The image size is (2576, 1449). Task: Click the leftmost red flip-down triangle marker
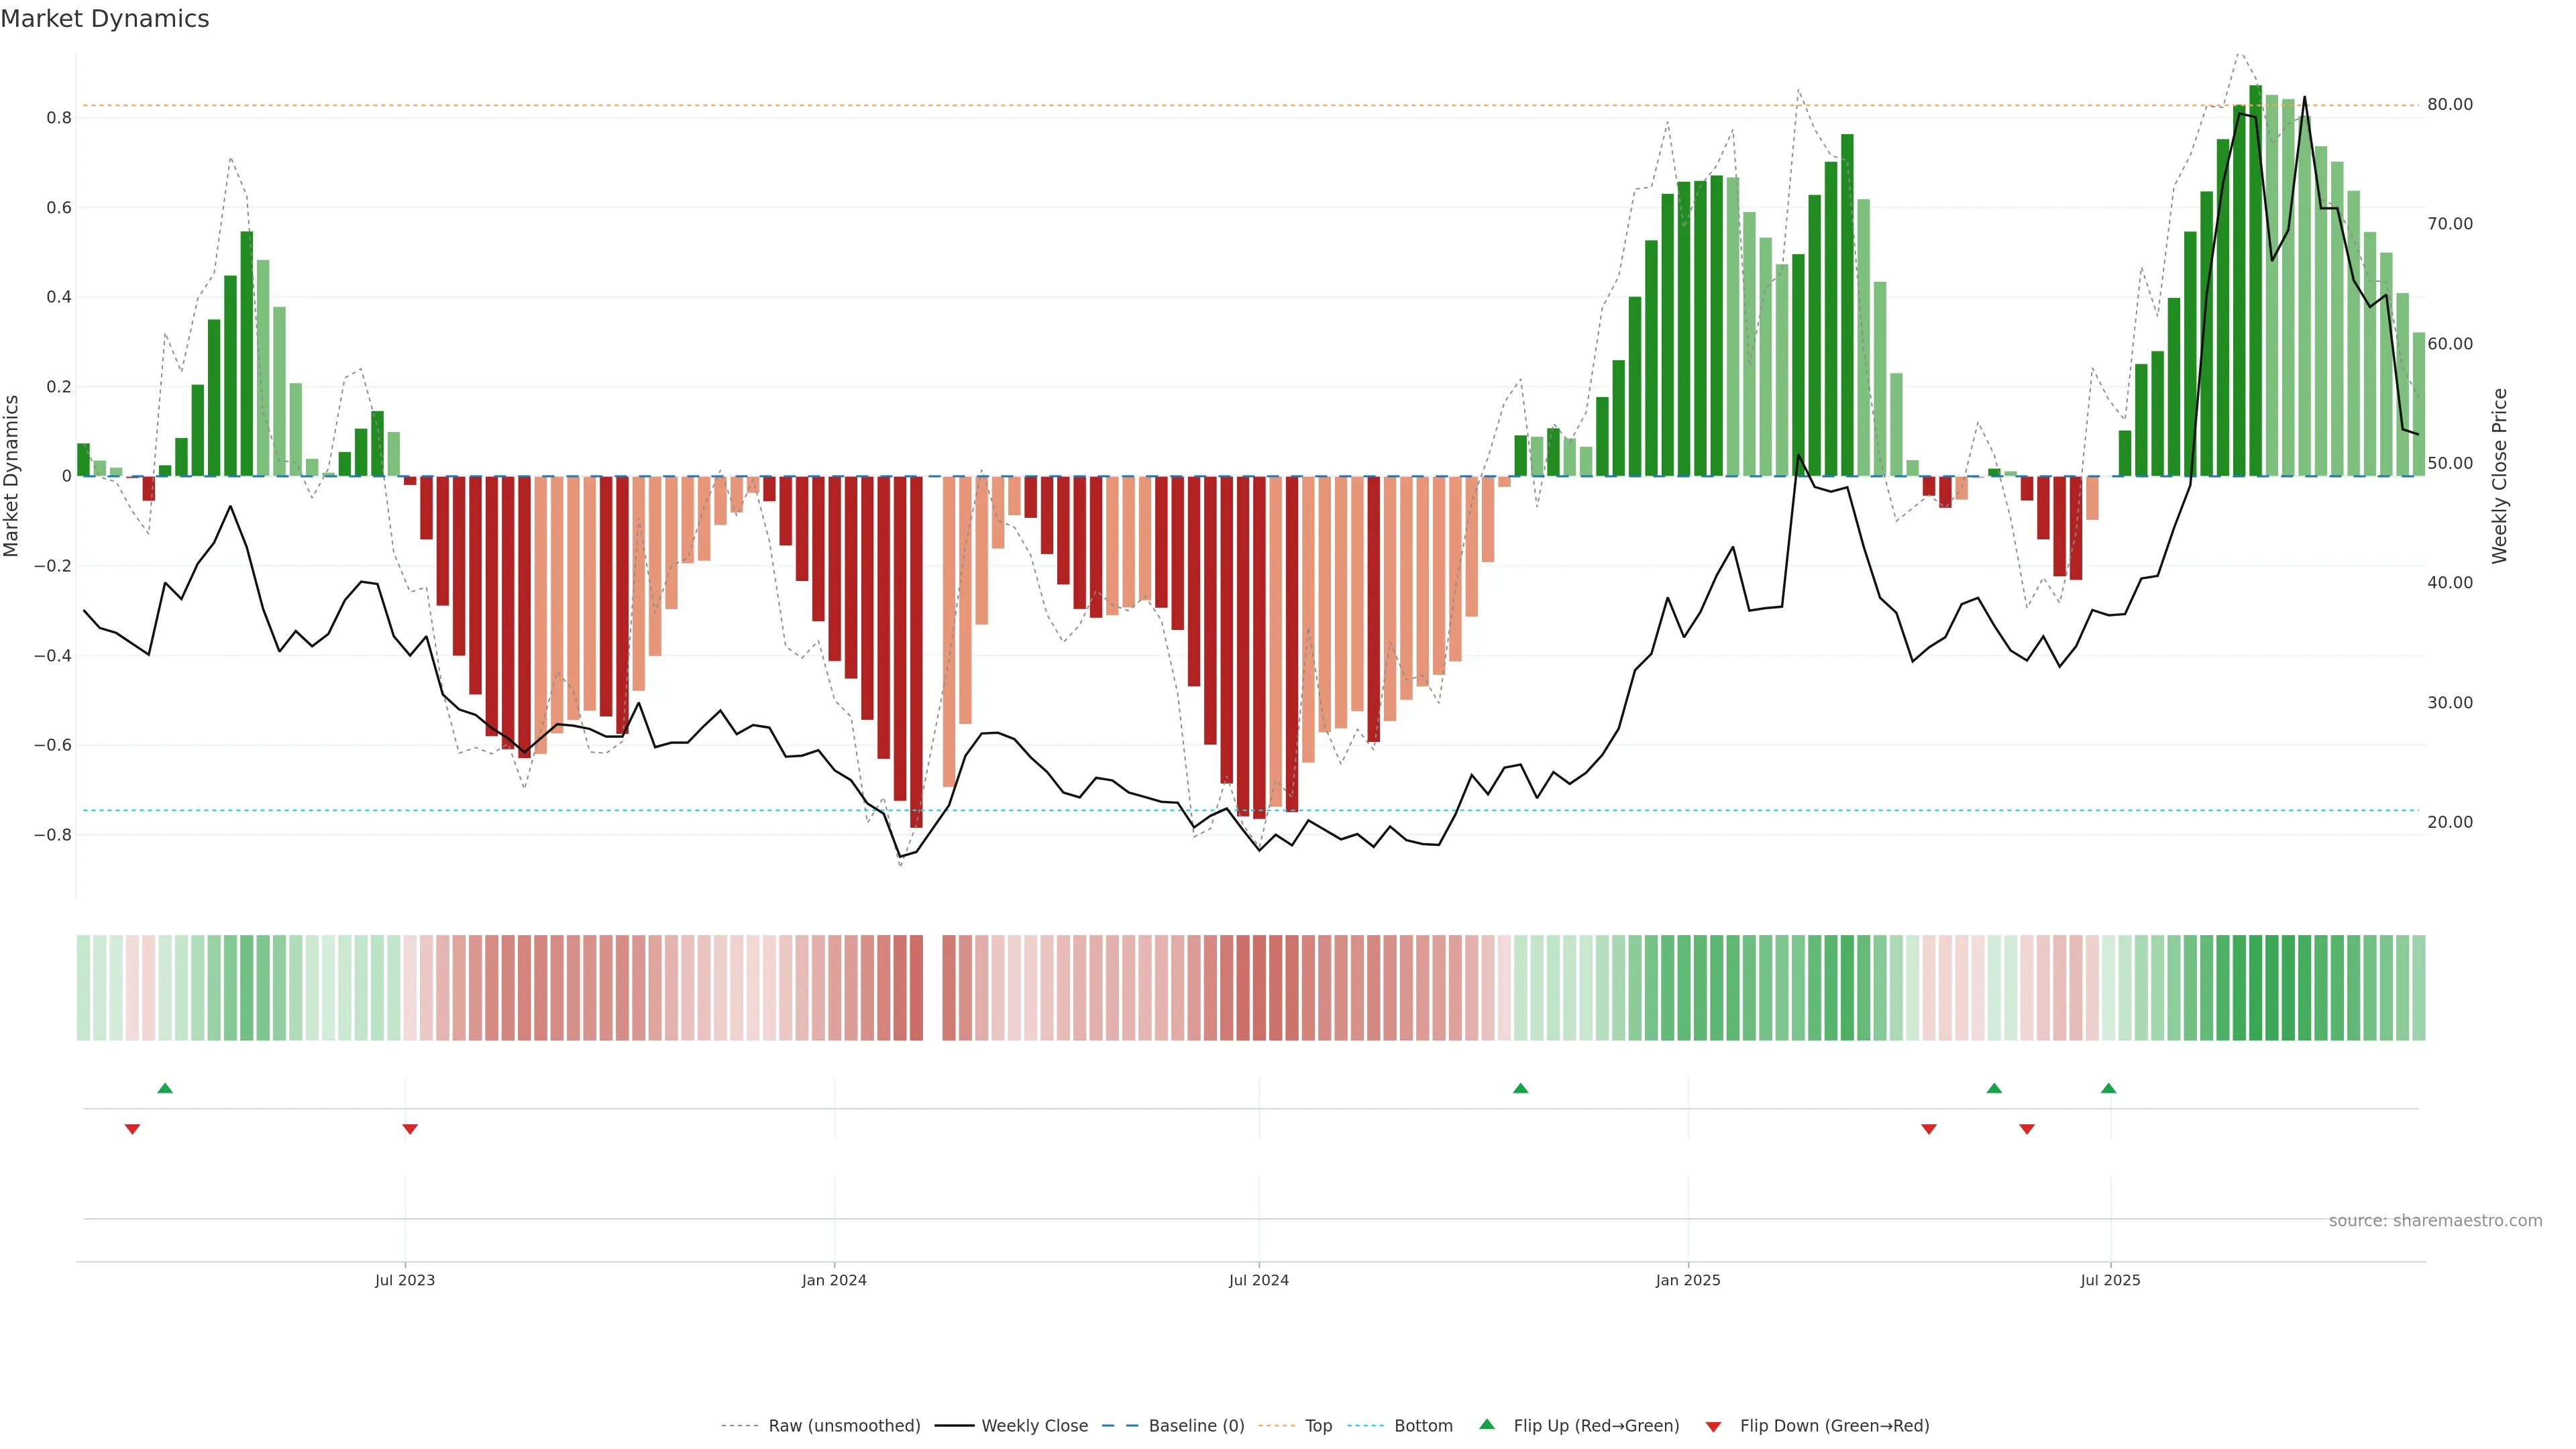[132, 1129]
